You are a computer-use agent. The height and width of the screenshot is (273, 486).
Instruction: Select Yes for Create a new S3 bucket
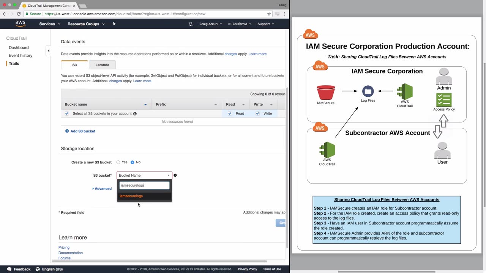coord(118,162)
